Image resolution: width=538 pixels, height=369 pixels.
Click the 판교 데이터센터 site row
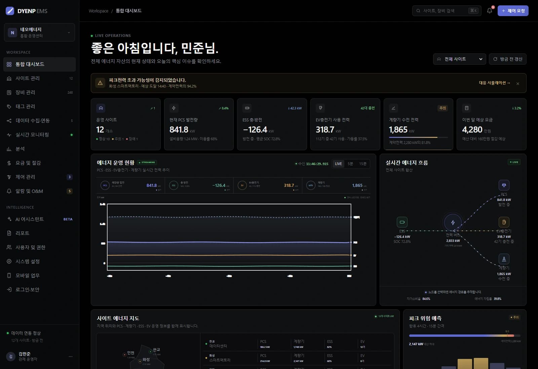coord(298,344)
